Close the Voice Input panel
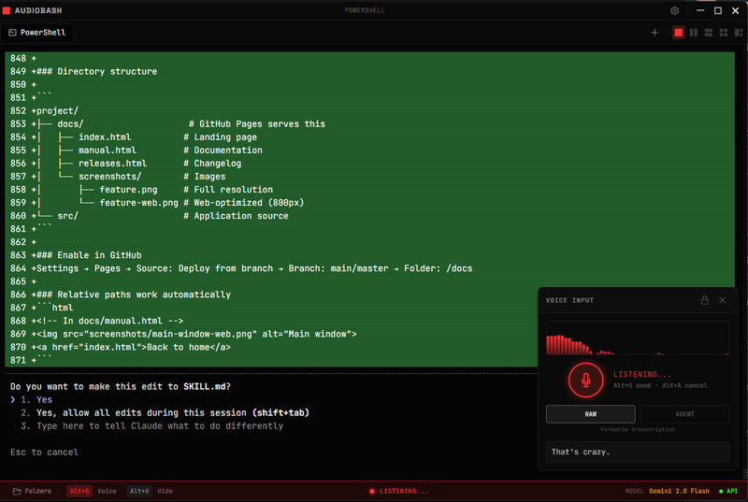 tap(722, 300)
